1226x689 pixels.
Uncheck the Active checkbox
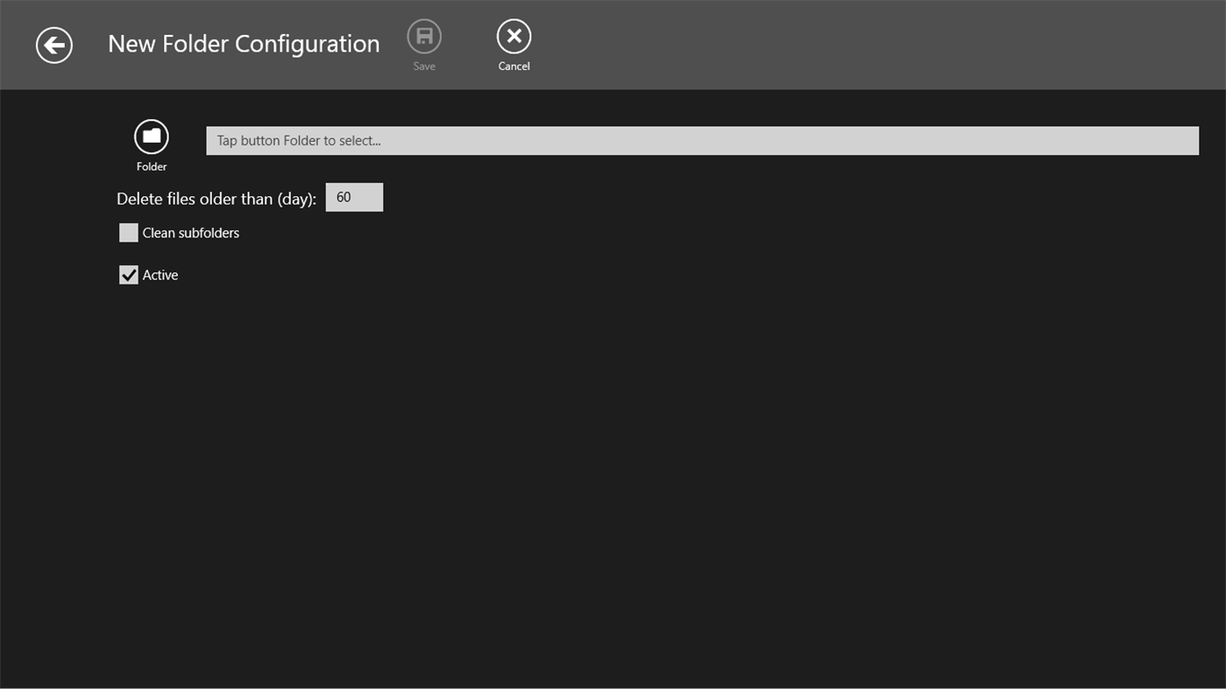[x=129, y=274]
